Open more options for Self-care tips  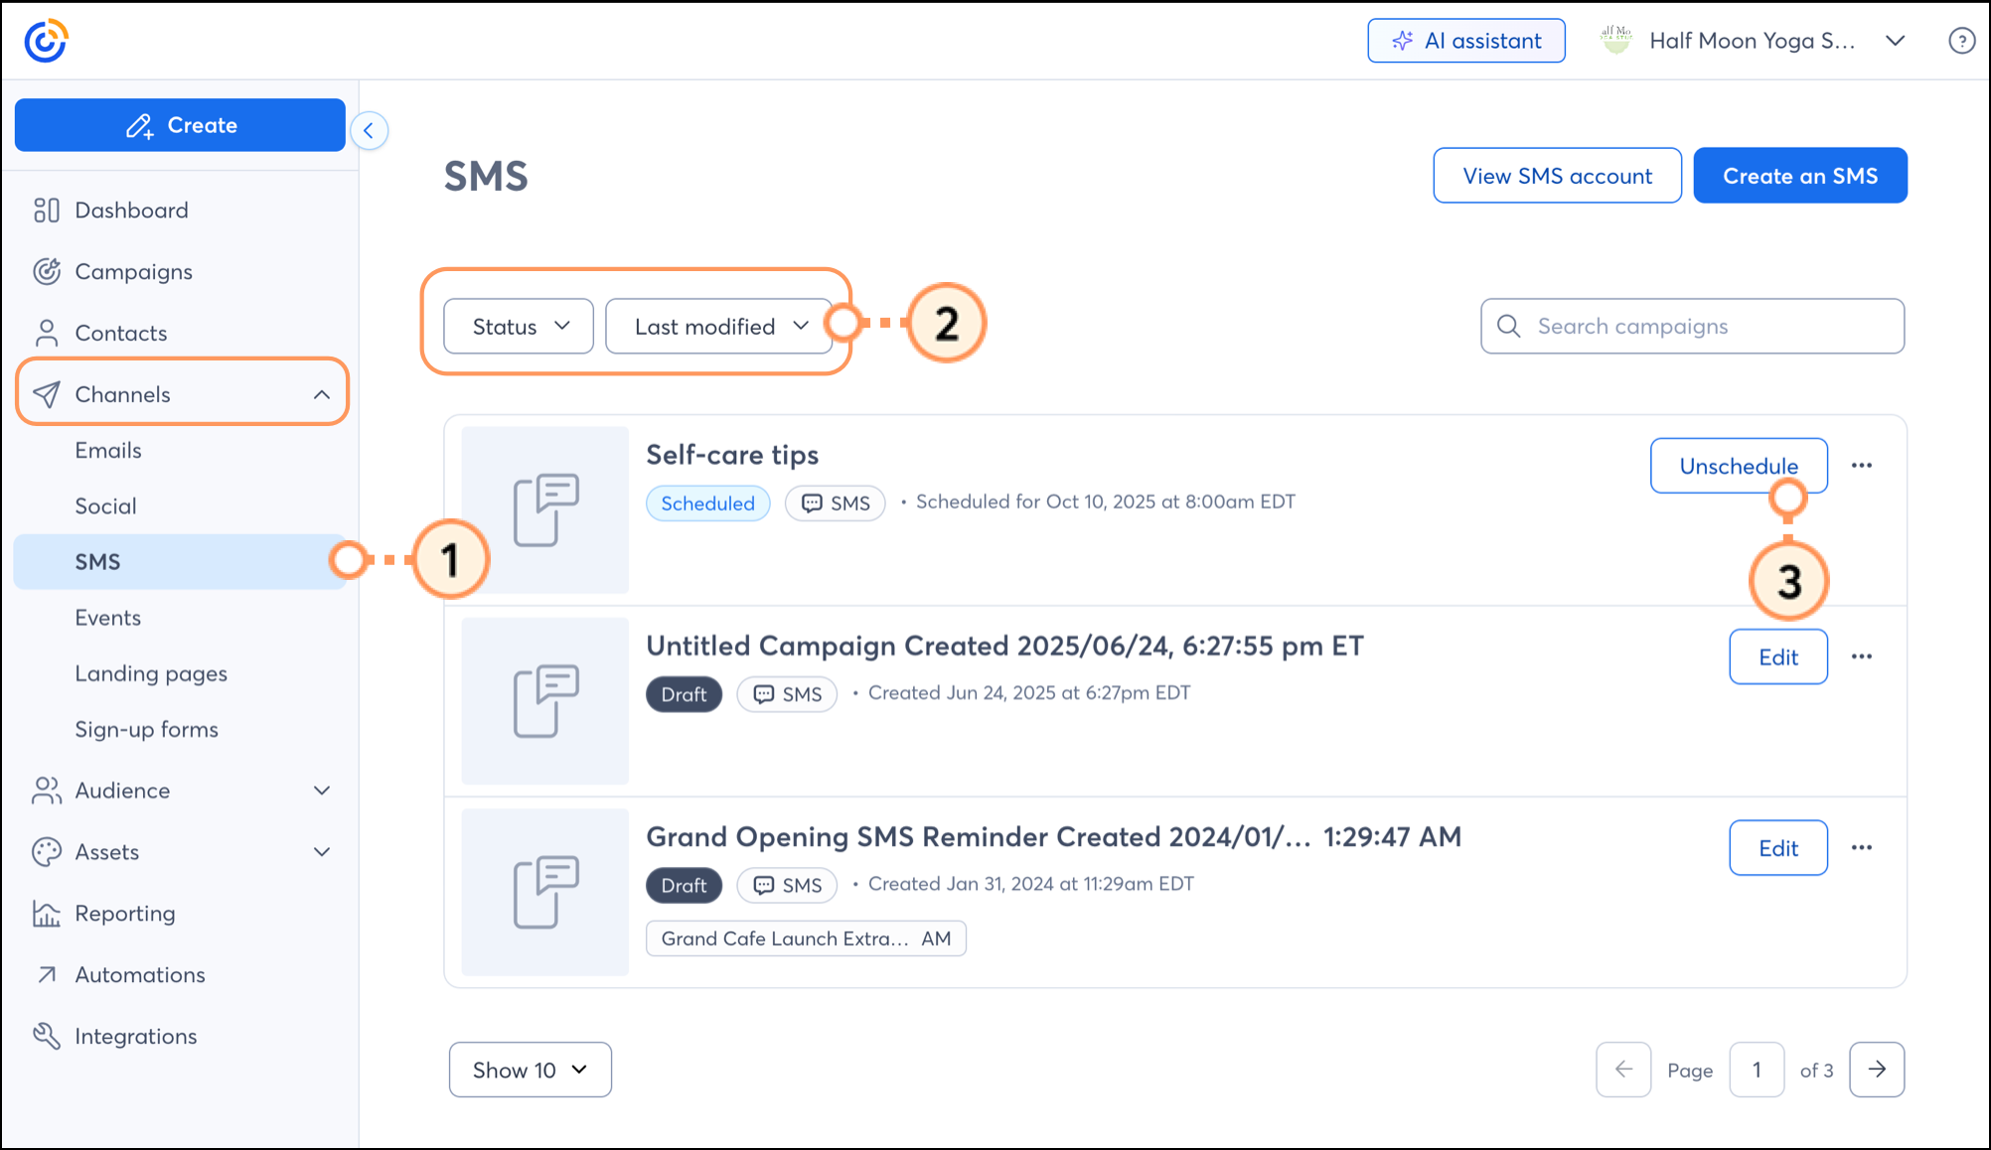(x=1861, y=466)
